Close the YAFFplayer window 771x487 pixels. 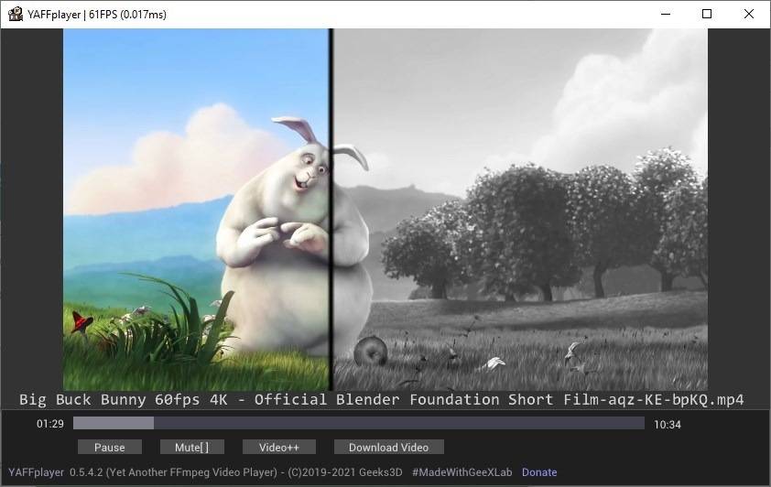[748, 14]
